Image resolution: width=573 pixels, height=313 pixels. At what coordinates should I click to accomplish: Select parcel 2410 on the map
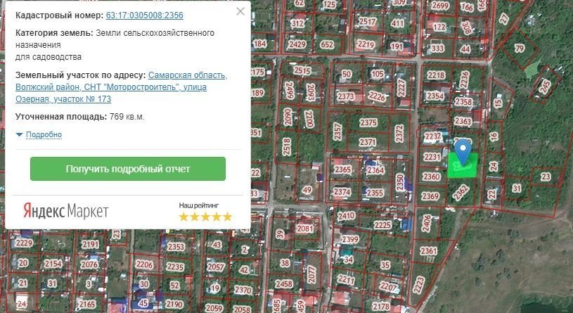pyautogui.click(x=347, y=216)
